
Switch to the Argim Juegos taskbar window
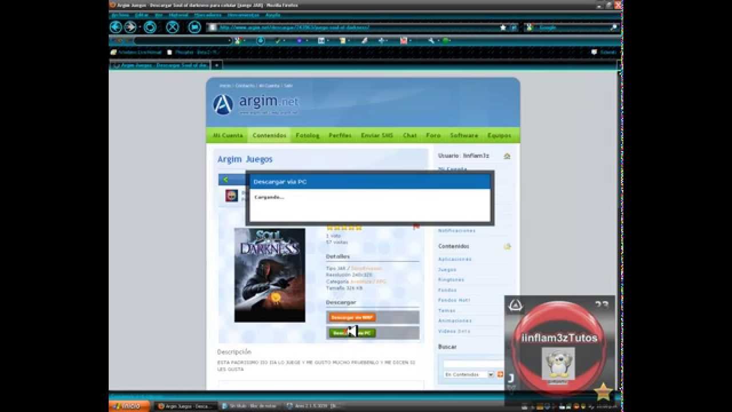187,406
